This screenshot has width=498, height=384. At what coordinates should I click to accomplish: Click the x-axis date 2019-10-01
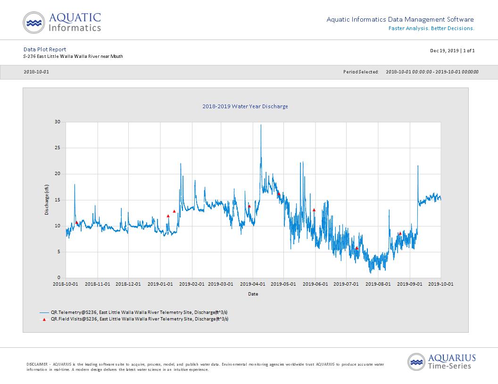(x=441, y=284)
